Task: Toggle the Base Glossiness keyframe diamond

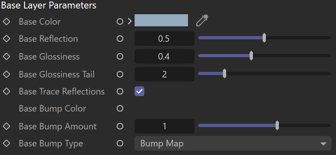Action: point(6,56)
